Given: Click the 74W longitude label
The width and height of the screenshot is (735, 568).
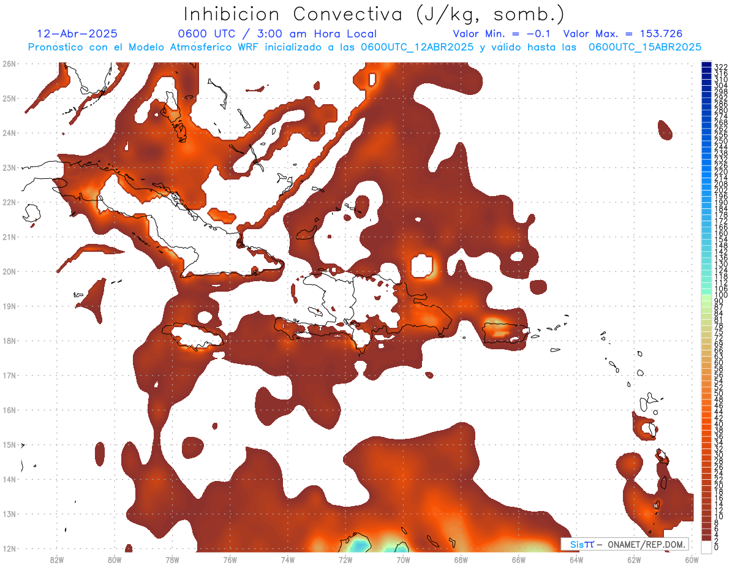Looking at the screenshot, I should tap(288, 559).
